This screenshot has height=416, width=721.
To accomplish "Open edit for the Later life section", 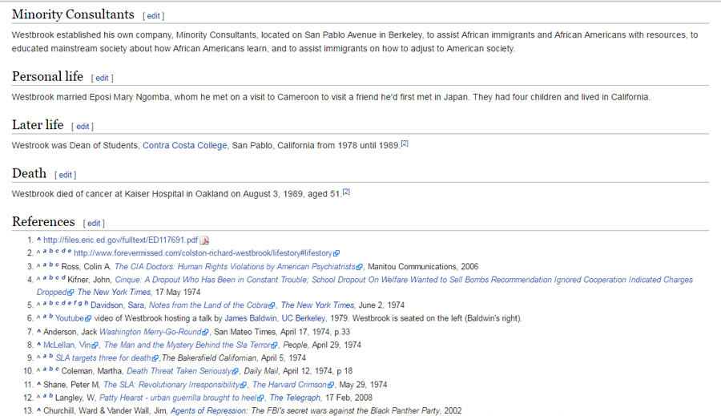I will click(83, 127).
